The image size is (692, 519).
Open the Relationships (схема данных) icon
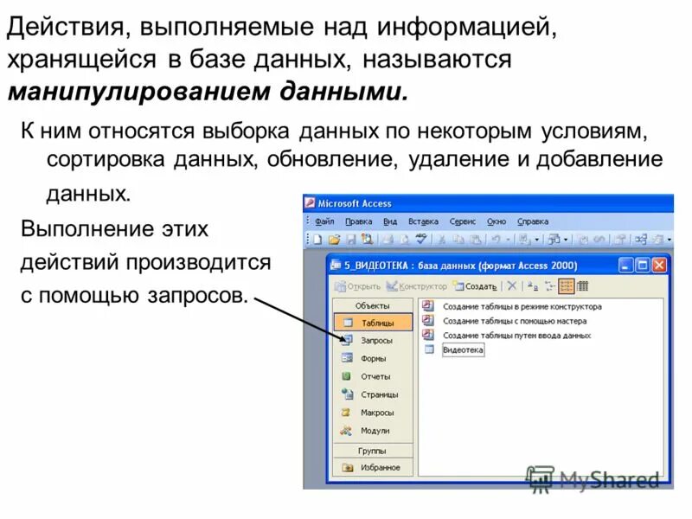click(x=641, y=240)
